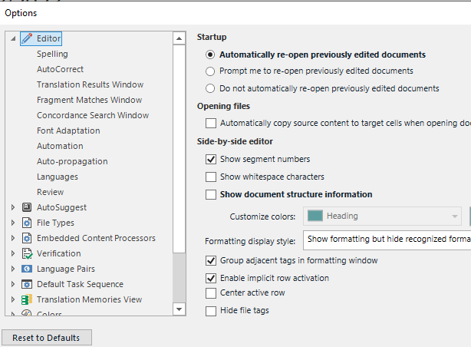Viewport: 471px width, 347px height.
Task: Enable Show document structure information
Action: (x=211, y=194)
